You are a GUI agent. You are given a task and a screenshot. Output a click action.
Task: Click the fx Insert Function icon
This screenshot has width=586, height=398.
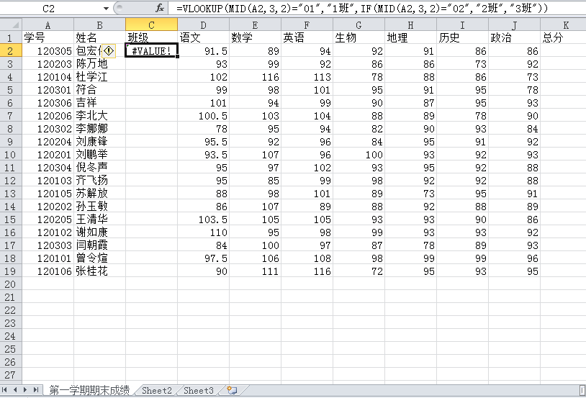160,8
